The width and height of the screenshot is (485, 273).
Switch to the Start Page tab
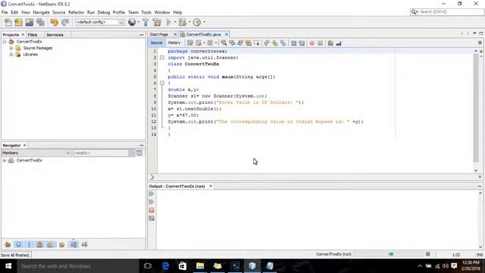click(x=159, y=34)
